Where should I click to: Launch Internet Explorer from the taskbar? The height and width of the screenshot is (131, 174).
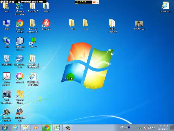click(x=15, y=128)
